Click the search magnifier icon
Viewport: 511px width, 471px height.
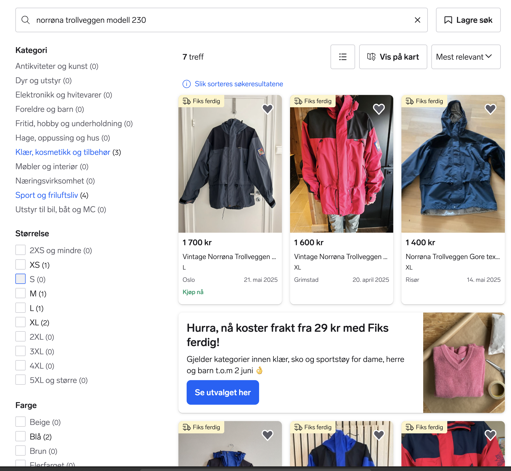pos(26,20)
